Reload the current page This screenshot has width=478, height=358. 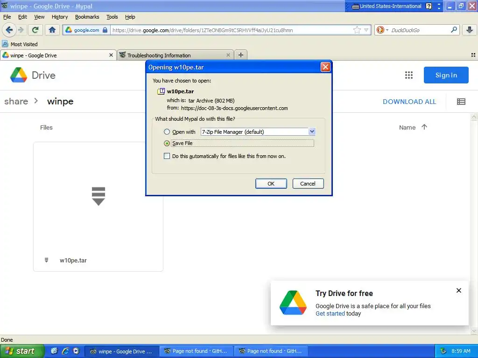pyautogui.click(x=35, y=30)
